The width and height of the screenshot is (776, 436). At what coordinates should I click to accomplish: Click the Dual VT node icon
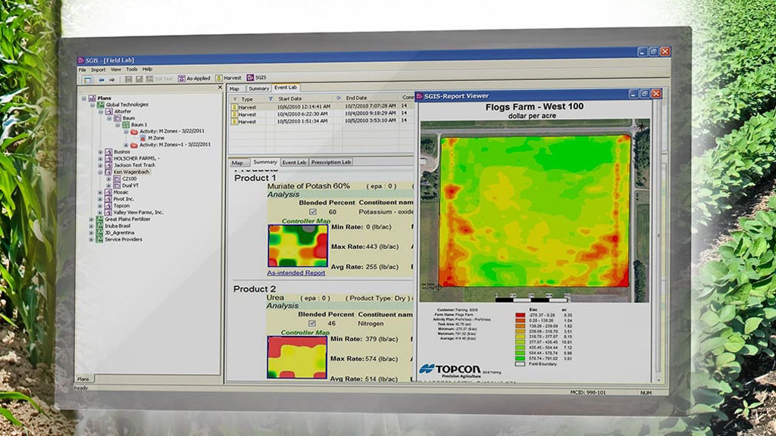[x=117, y=185]
